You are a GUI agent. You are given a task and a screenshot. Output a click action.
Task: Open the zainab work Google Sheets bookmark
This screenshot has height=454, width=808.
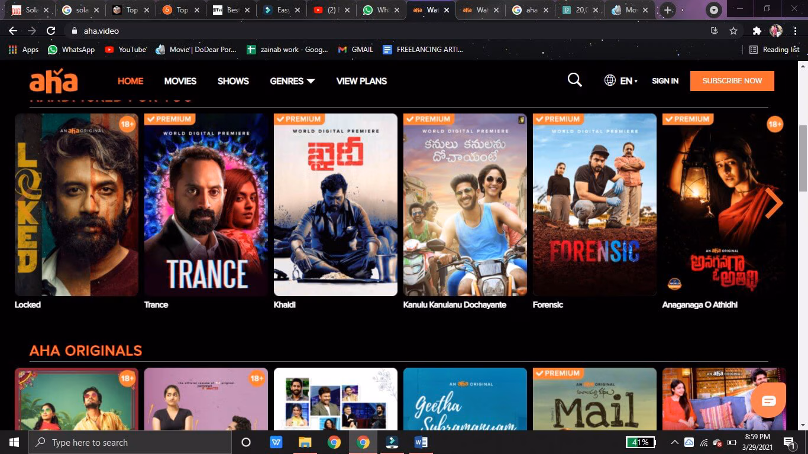click(287, 50)
